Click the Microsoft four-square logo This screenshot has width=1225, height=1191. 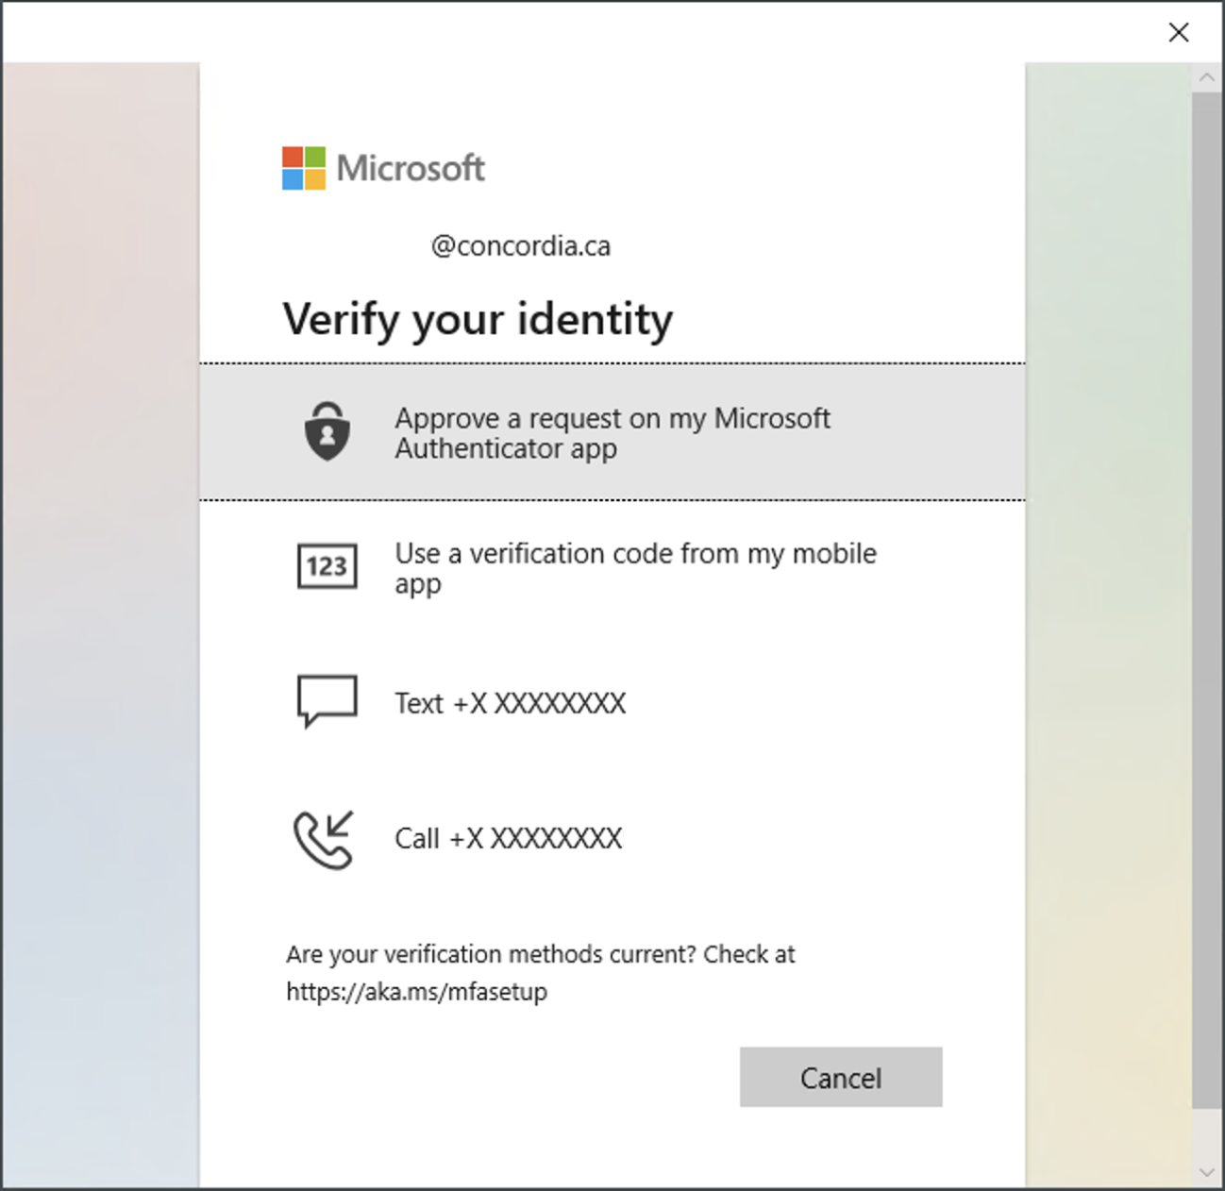[x=304, y=168]
